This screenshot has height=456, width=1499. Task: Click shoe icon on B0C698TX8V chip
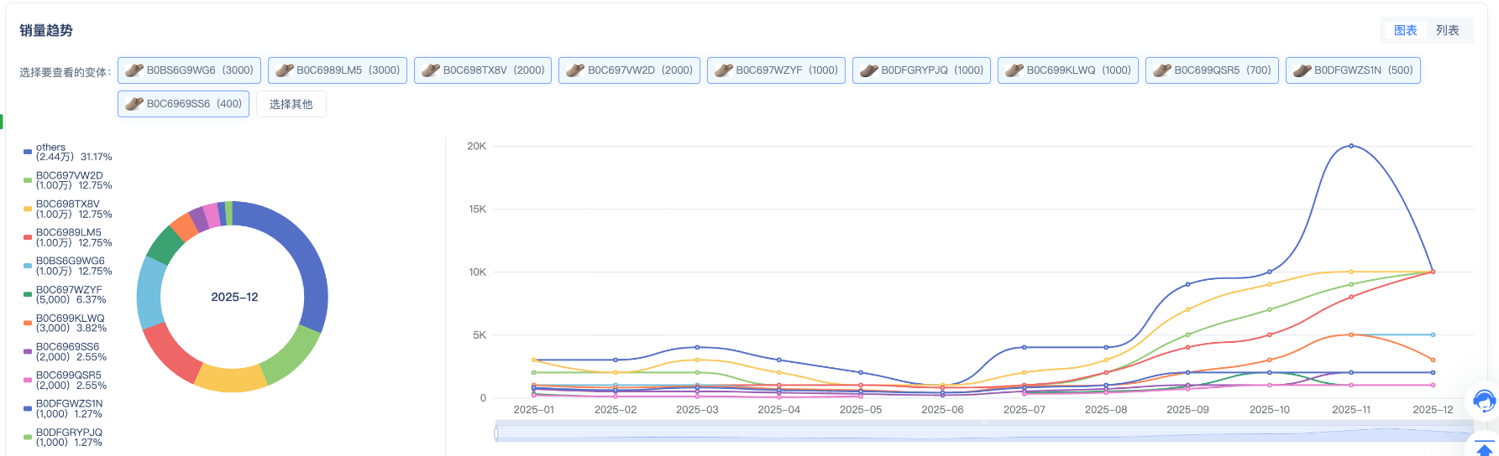[431, 70]
